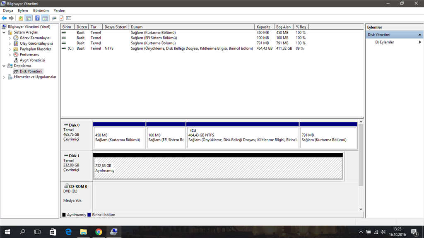Select the (C:) 464,43 GB partition block

pyautogui.click(x=243, y=135)
